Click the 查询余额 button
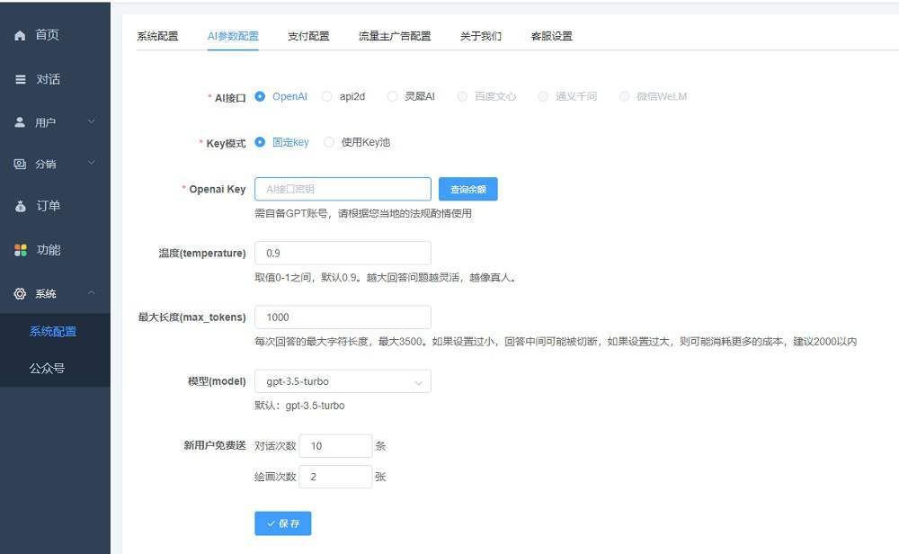 tap(469, 188)
